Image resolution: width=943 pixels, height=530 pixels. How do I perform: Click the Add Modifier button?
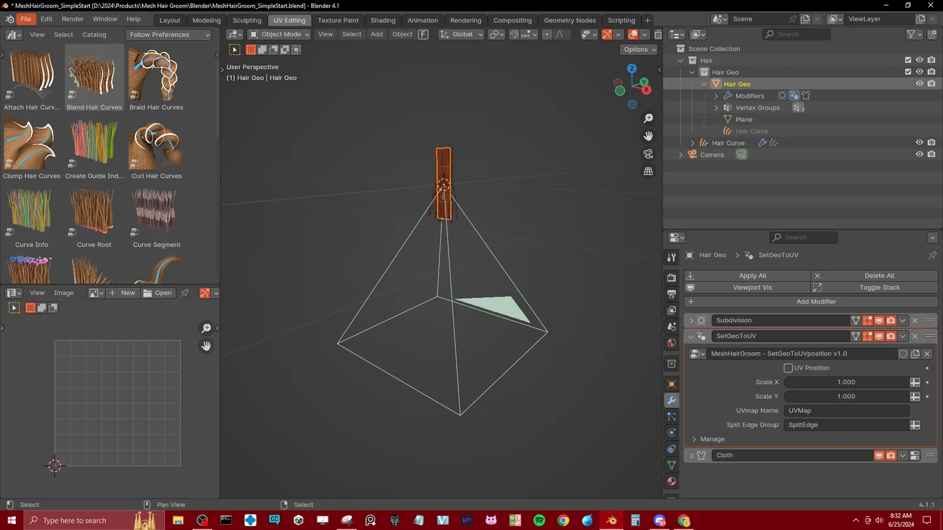[x=816, y=302]
